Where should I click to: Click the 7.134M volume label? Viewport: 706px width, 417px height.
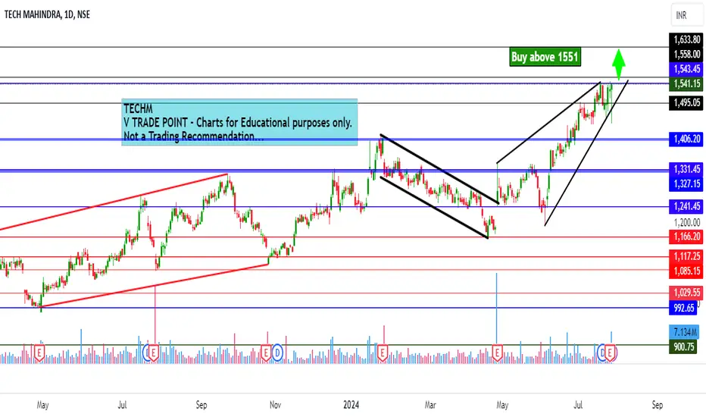click(x=684, y=332)
